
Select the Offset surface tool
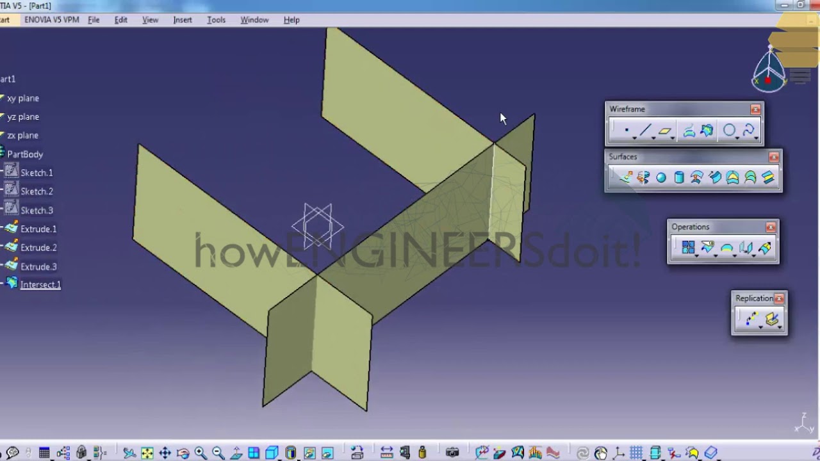click(697, 177)
